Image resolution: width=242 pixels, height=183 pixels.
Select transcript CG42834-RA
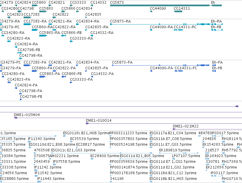(x=78, y=24)
